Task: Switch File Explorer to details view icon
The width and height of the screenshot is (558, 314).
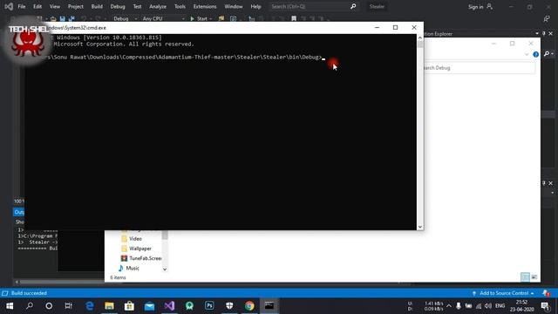Action: pyautogui.click(x=525, y=277)
